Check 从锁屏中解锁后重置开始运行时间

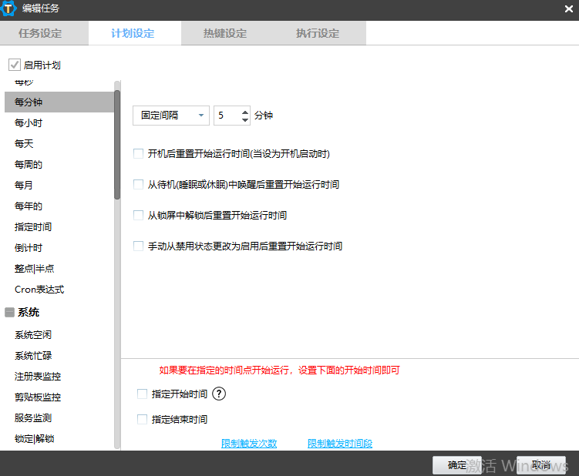[139, 216]
